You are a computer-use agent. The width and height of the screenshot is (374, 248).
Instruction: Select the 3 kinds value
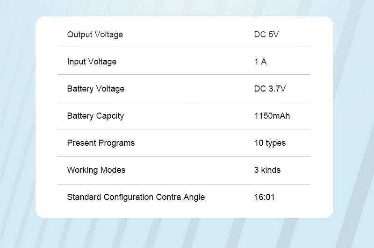[x=267, y=170]
